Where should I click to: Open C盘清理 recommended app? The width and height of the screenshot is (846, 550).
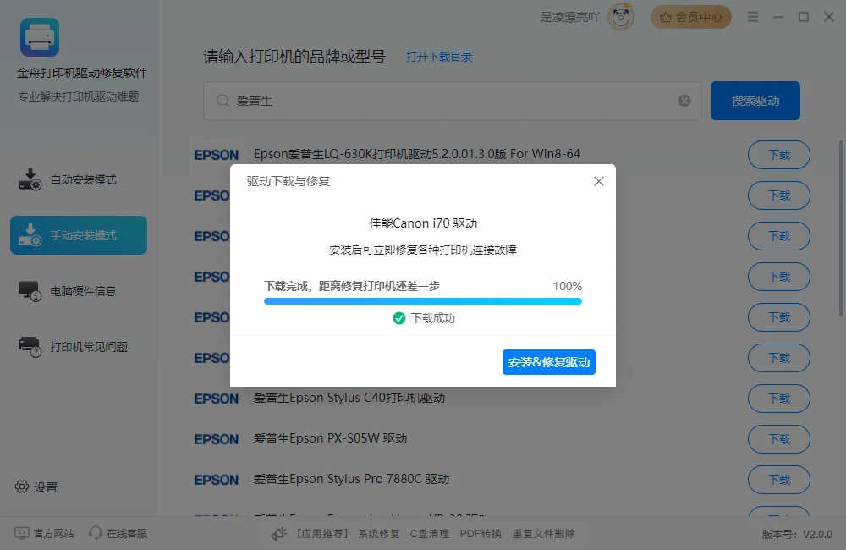430,534
